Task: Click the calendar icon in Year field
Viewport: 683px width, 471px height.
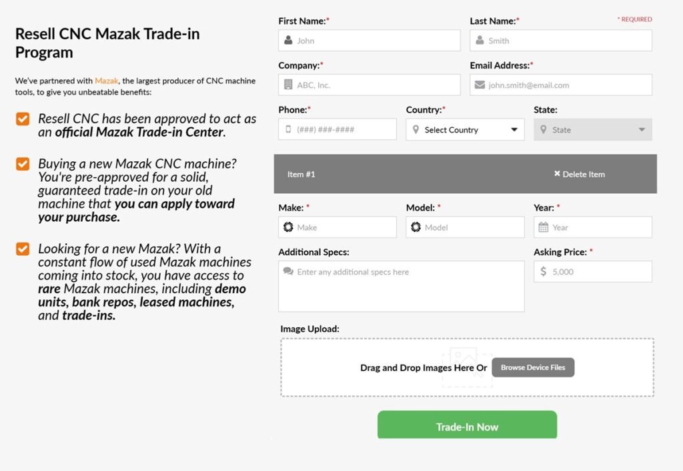Action: [x=543, y=227]
